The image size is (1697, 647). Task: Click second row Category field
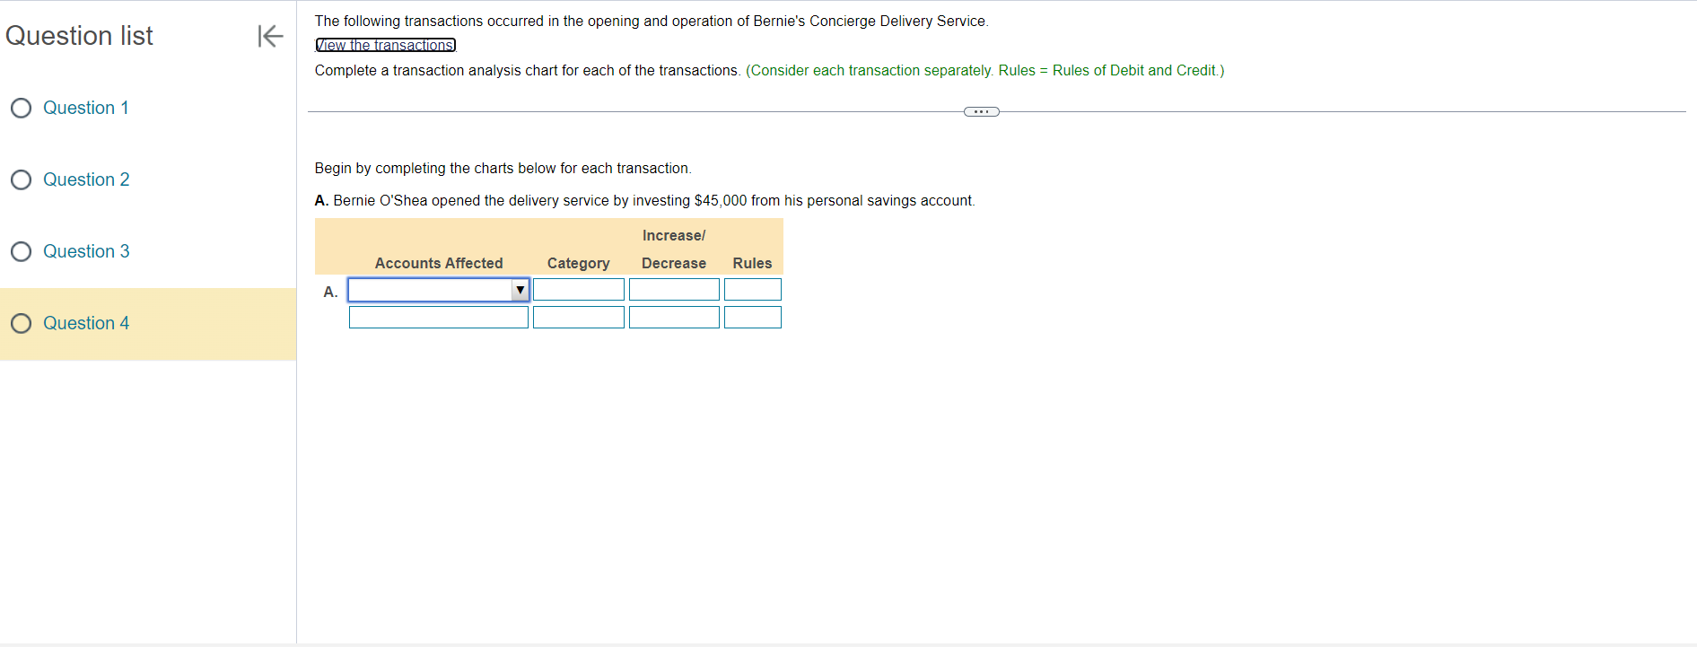pyautogui.click(x=579, y=318)
